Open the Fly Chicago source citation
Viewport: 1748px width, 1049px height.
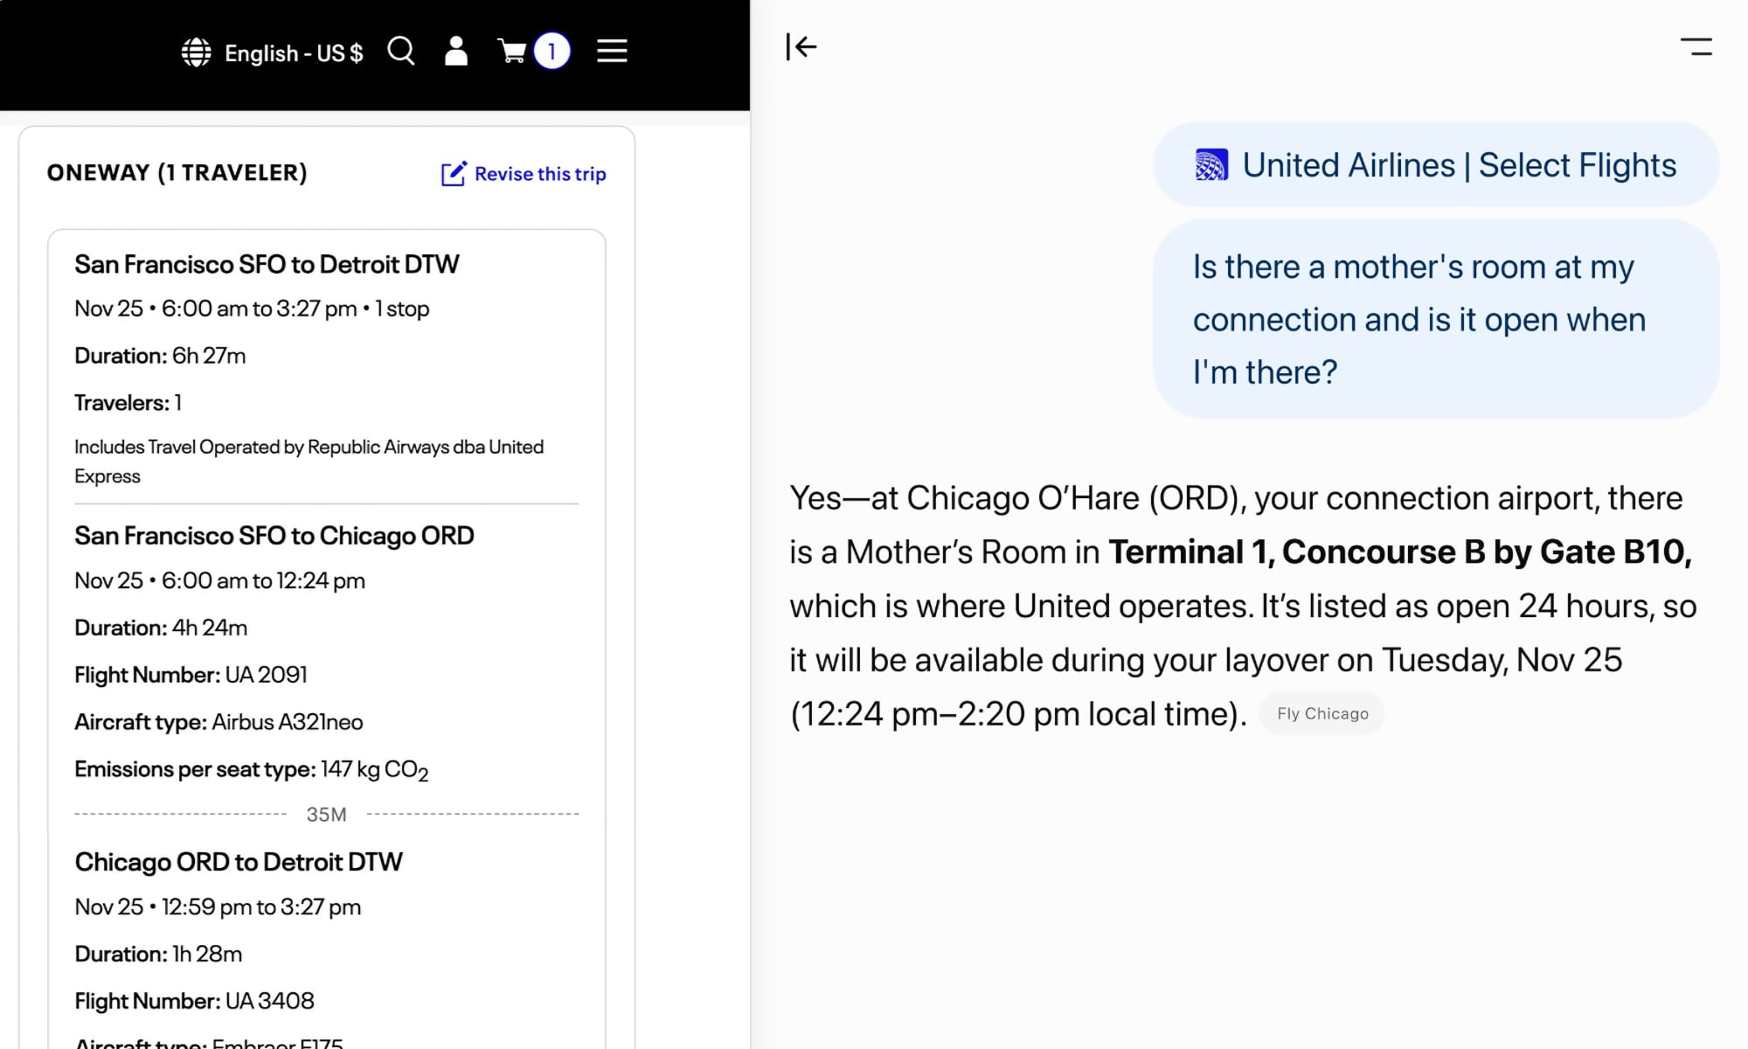coord(1321,713)
